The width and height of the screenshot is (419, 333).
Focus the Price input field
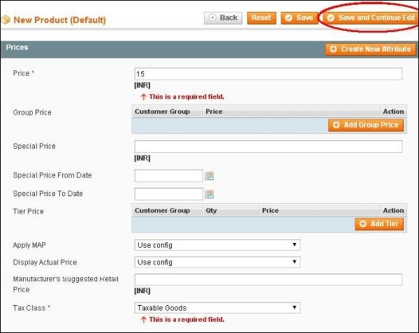pos(267,74)
